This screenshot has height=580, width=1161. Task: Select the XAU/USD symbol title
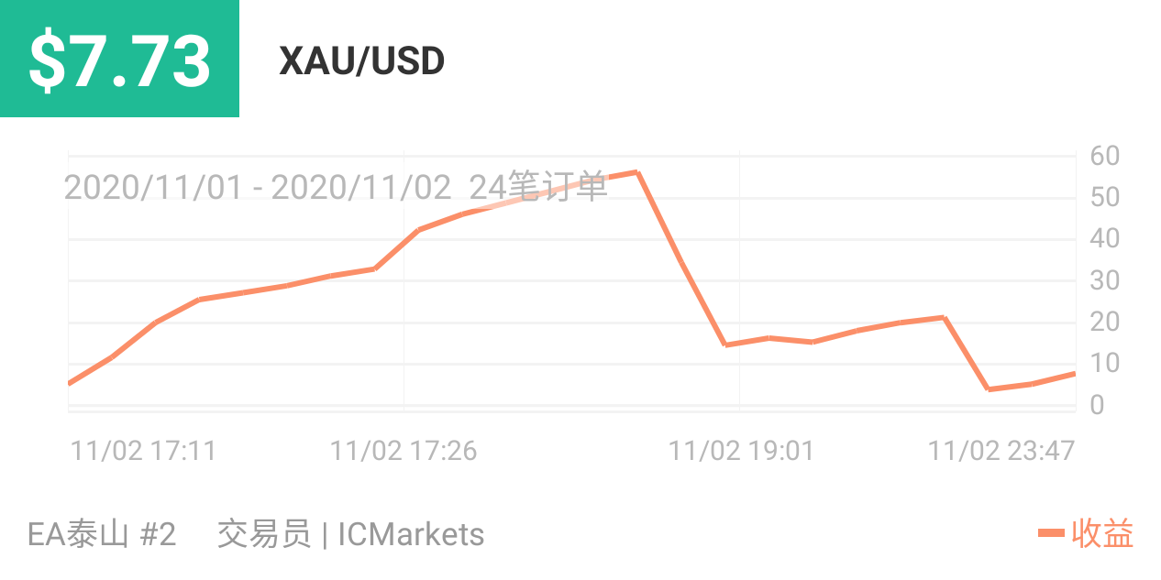tap(361, 61)
